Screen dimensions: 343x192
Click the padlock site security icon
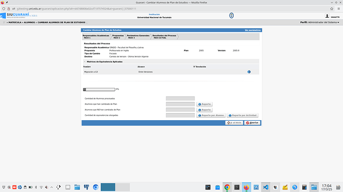pyautogui.click(x=9, y=9)
